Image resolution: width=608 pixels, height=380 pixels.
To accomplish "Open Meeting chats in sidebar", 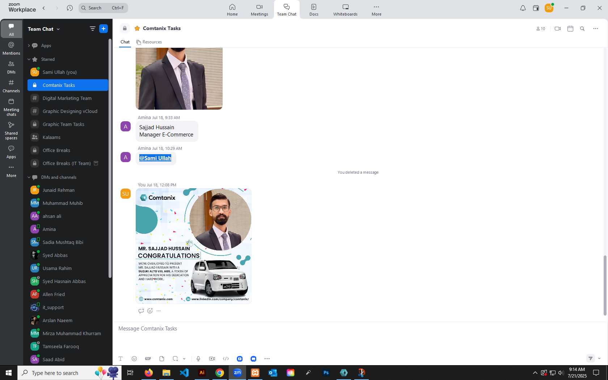I will 11,107.
